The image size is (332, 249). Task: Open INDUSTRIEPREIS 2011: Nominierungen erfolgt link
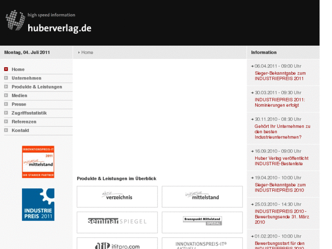pyautogui.click(x=280, y=102)
